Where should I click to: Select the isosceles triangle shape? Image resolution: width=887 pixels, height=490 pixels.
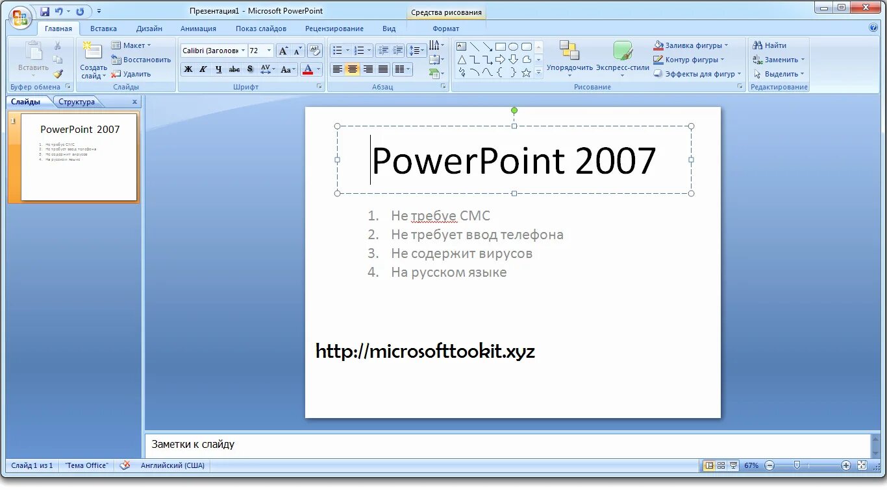pyautogui.click(x=462, y=60)
